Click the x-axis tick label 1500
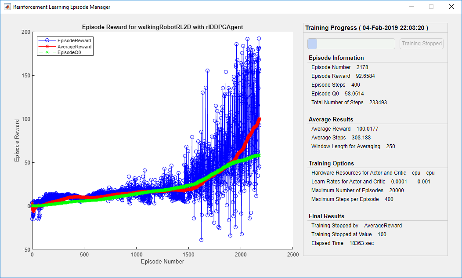The width and height of the screenshot is (462, 278). 188,255
